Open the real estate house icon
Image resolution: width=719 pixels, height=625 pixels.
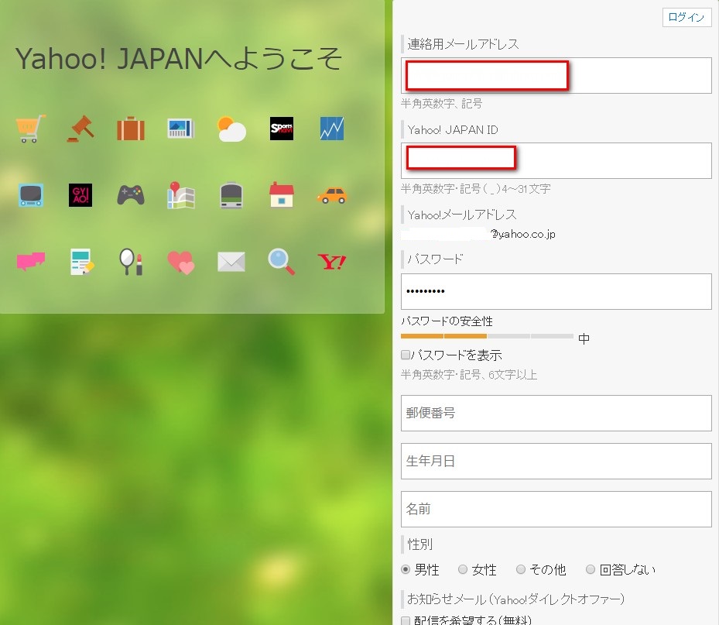tap(282, 194)
